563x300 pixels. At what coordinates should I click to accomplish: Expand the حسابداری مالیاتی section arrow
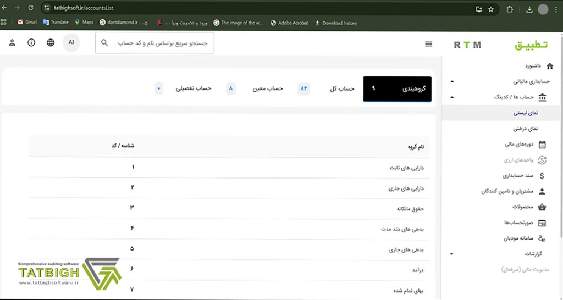tap(452, 81)
